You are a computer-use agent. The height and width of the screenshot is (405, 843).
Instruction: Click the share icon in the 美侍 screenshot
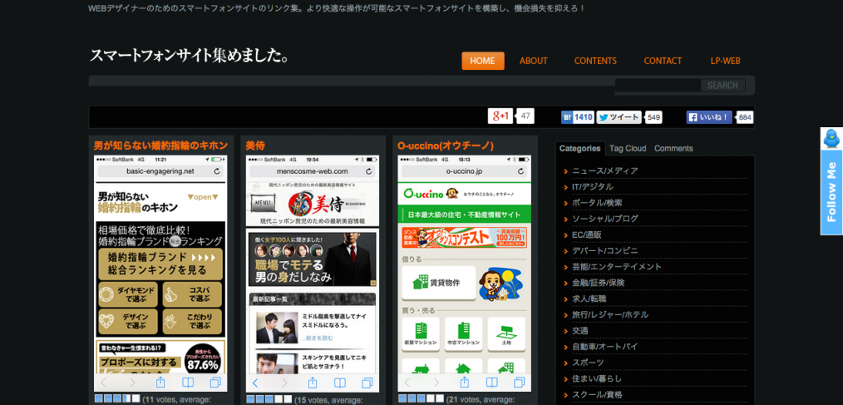(313, 383)
